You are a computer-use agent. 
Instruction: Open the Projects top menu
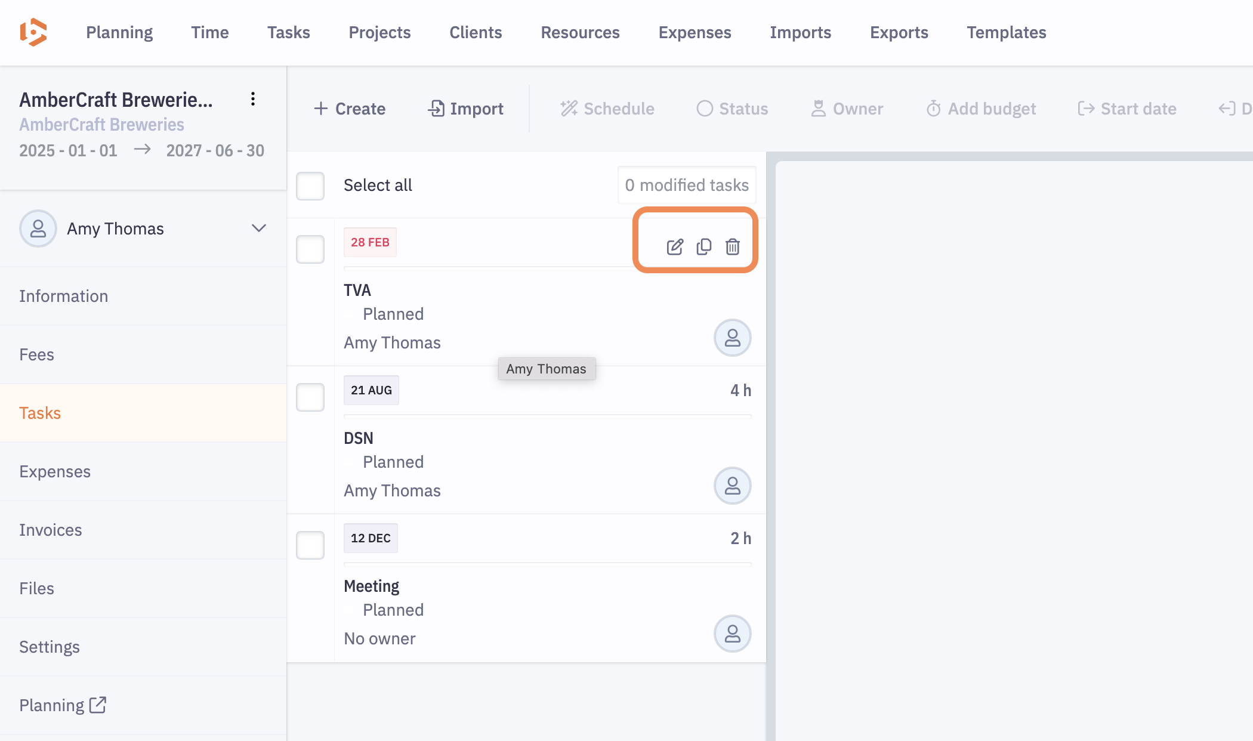tap(379, 32)
